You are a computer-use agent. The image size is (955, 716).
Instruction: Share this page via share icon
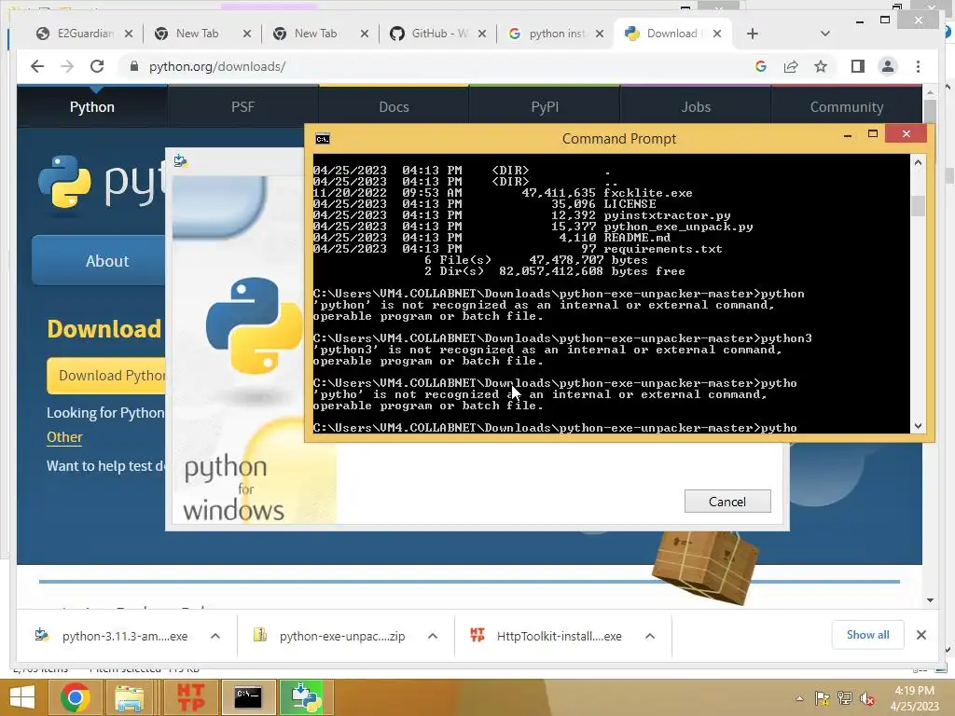[791, 66]
